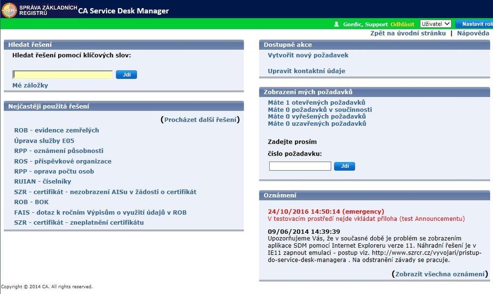Click the Nejčastěji použitá řešení panel header
Image resolution: width=493 pixels, height=294 pixels.
pyautogui.click(x=124, y=106)
